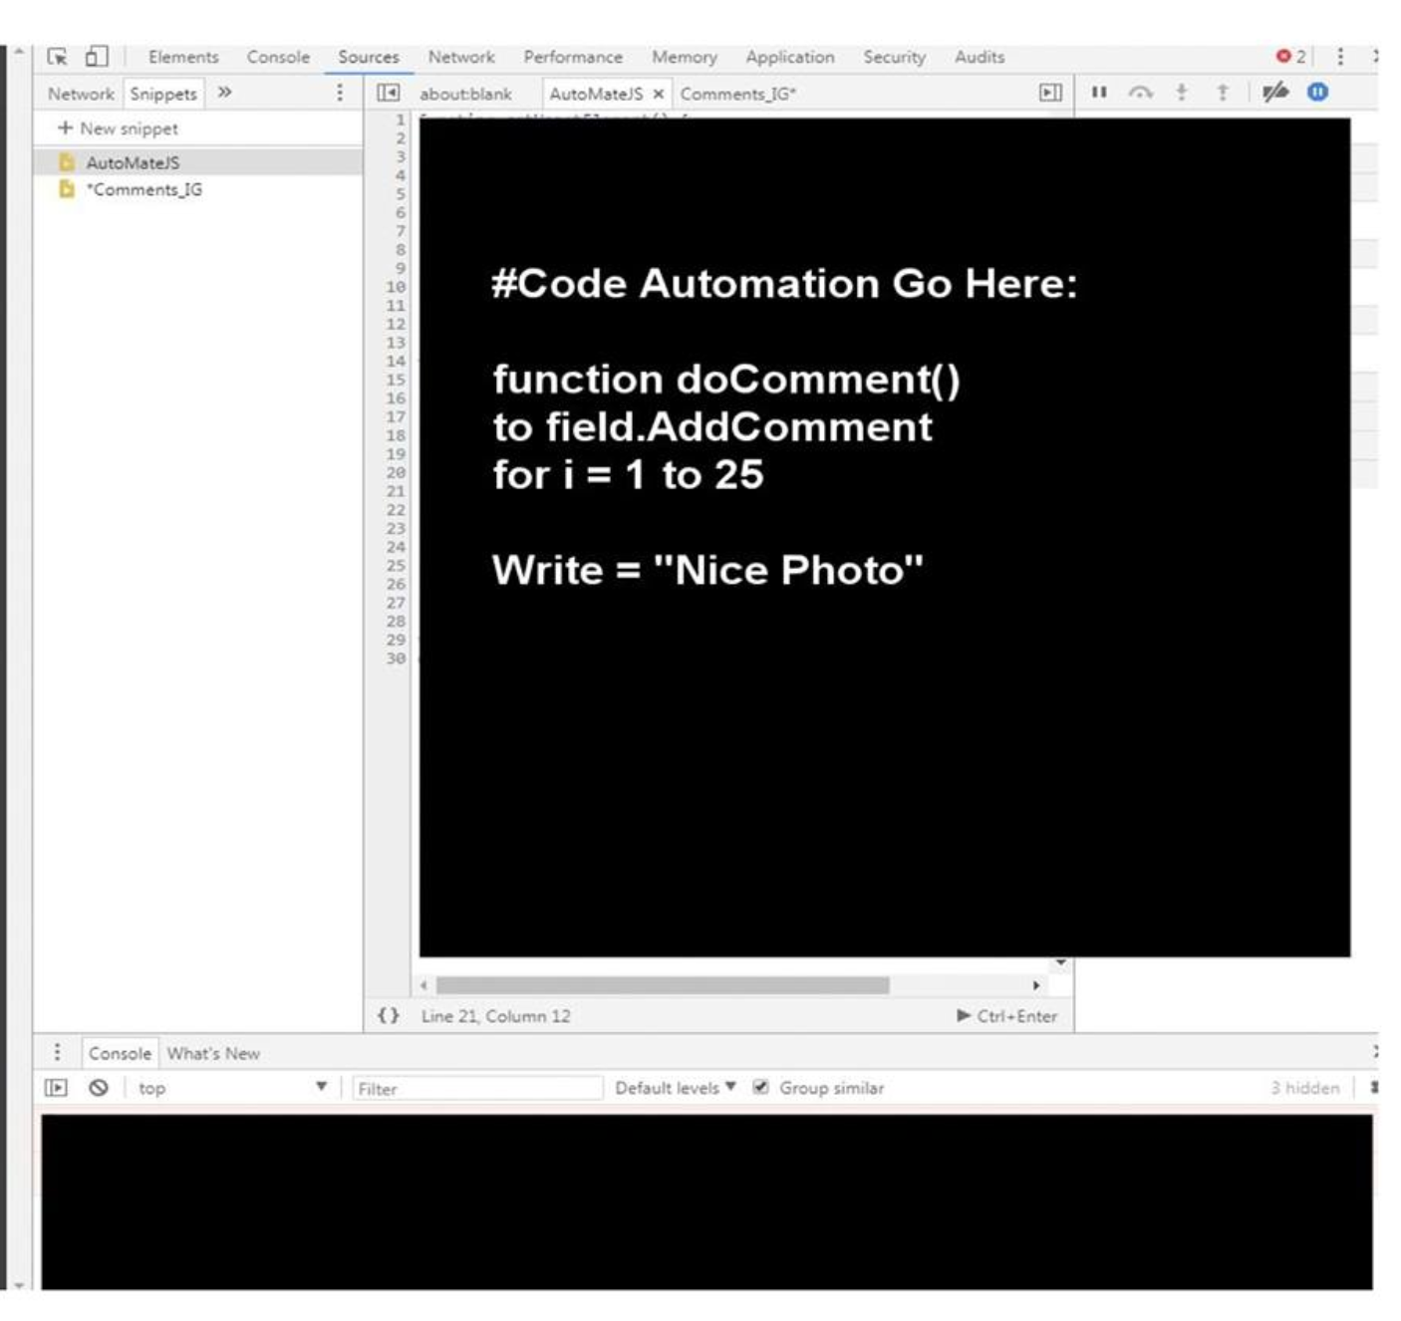Viewport: 1401px width, 1321px height.
Task: Go to the Application panel tab
Action: pyautogui.click(x=790, y=57)
